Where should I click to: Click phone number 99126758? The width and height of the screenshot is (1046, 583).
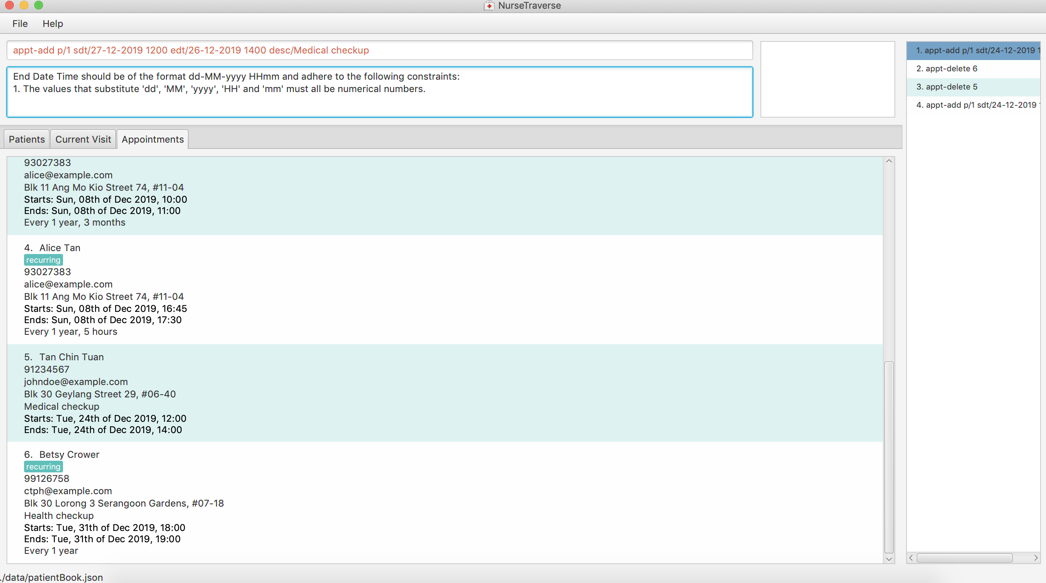pyautogui.click(x=47, y=478)
